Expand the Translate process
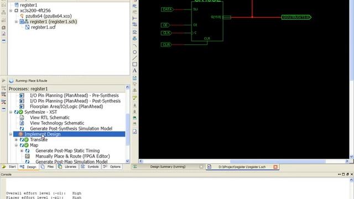This screenshot has height=199, width=354. point(16,140)
